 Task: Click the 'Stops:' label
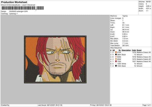[x=113, y=20]
